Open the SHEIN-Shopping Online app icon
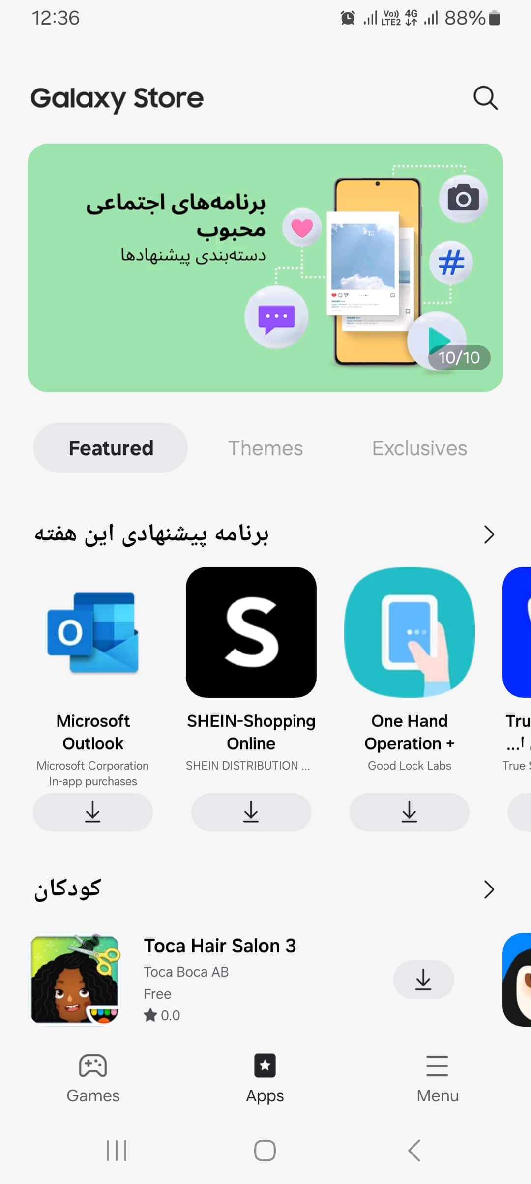This screenshot has width=531, height=1184. (x=251, y=632)
